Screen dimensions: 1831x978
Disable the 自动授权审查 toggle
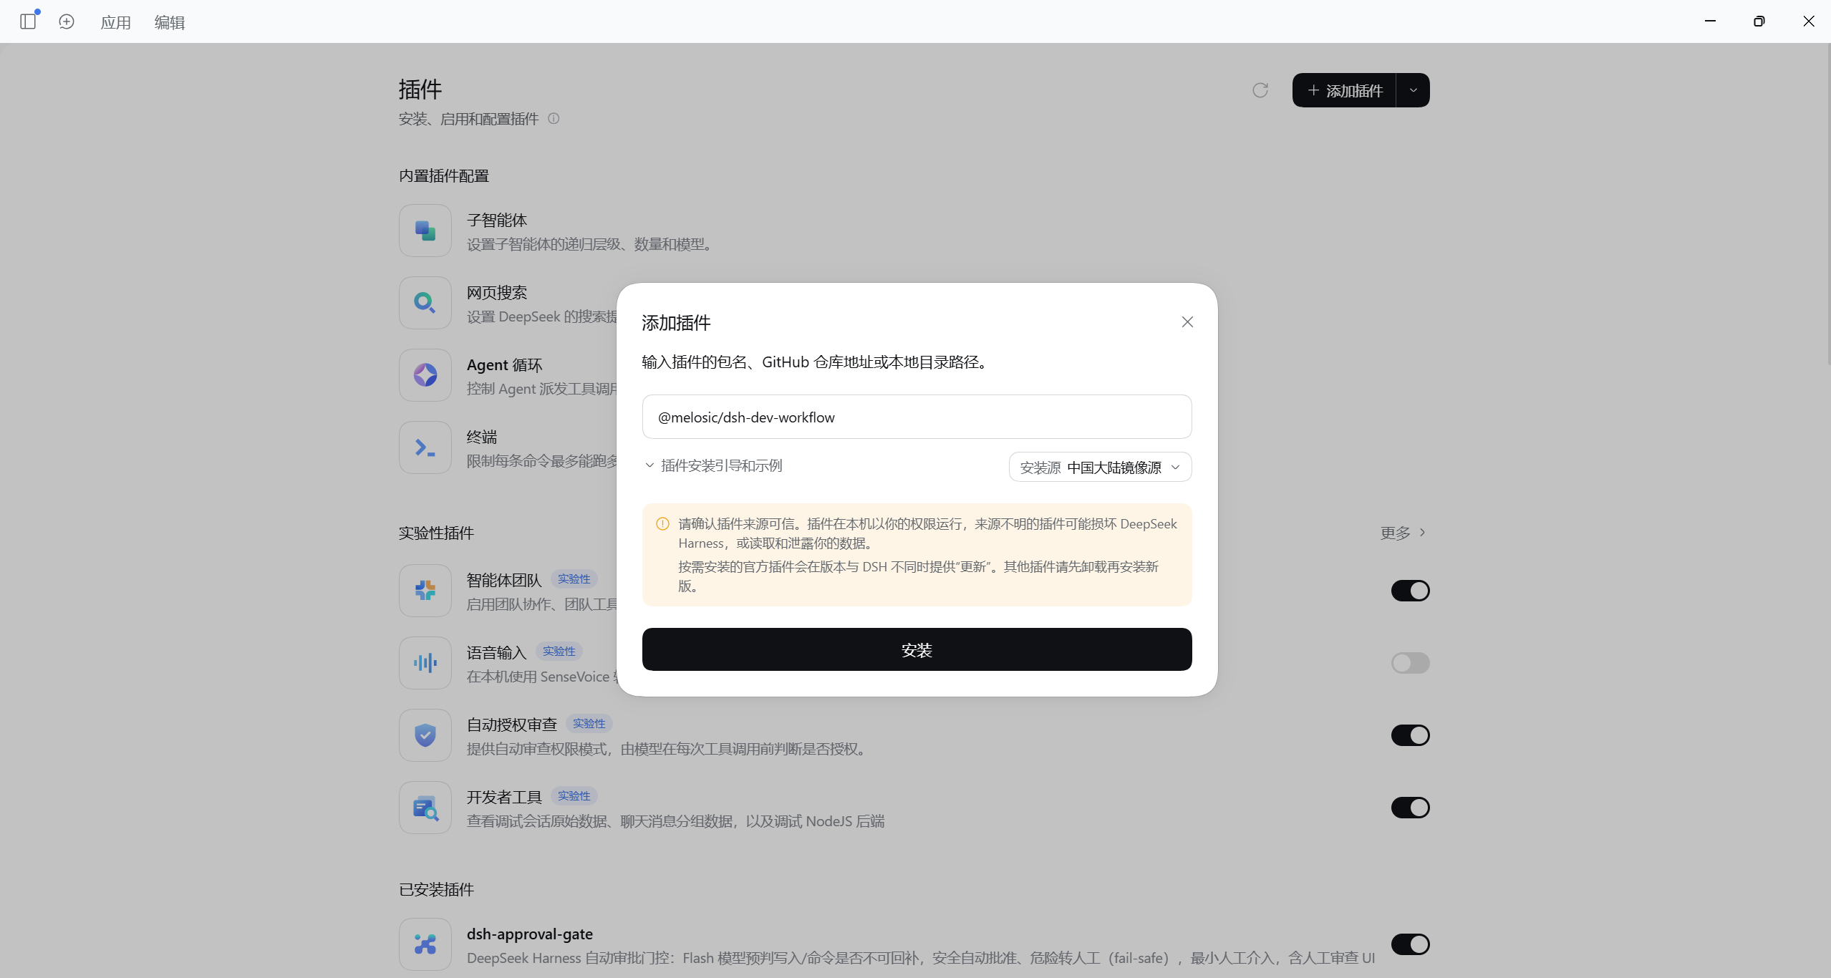1410,735
